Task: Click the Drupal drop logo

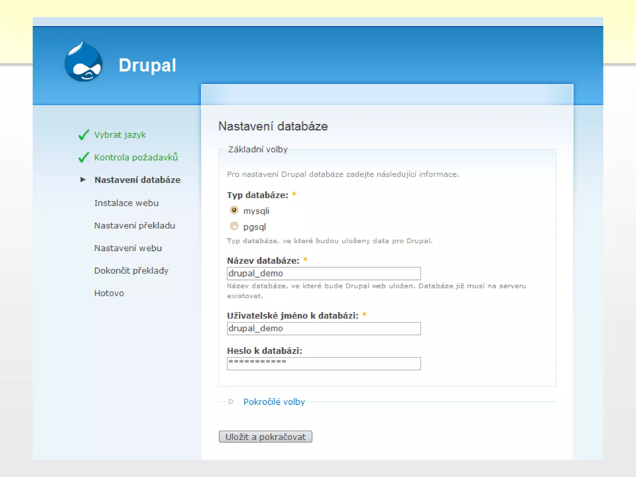Action: click(x=84, y=61)
